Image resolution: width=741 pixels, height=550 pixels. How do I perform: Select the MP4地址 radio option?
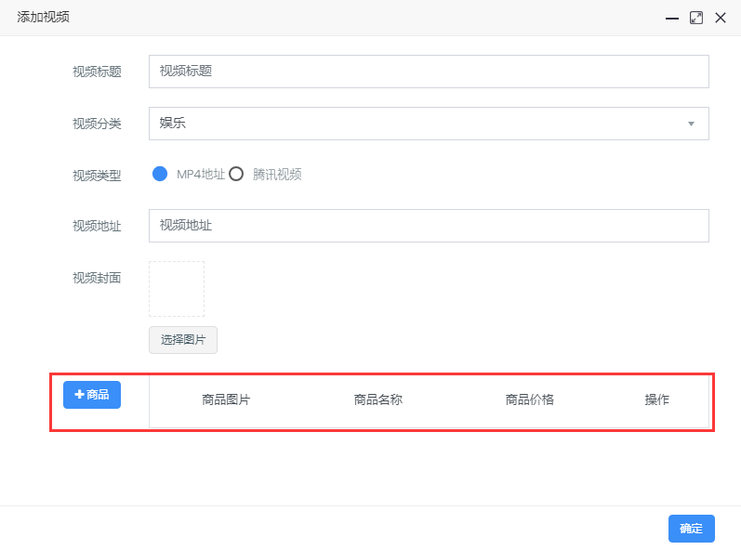tap(160, 174)
